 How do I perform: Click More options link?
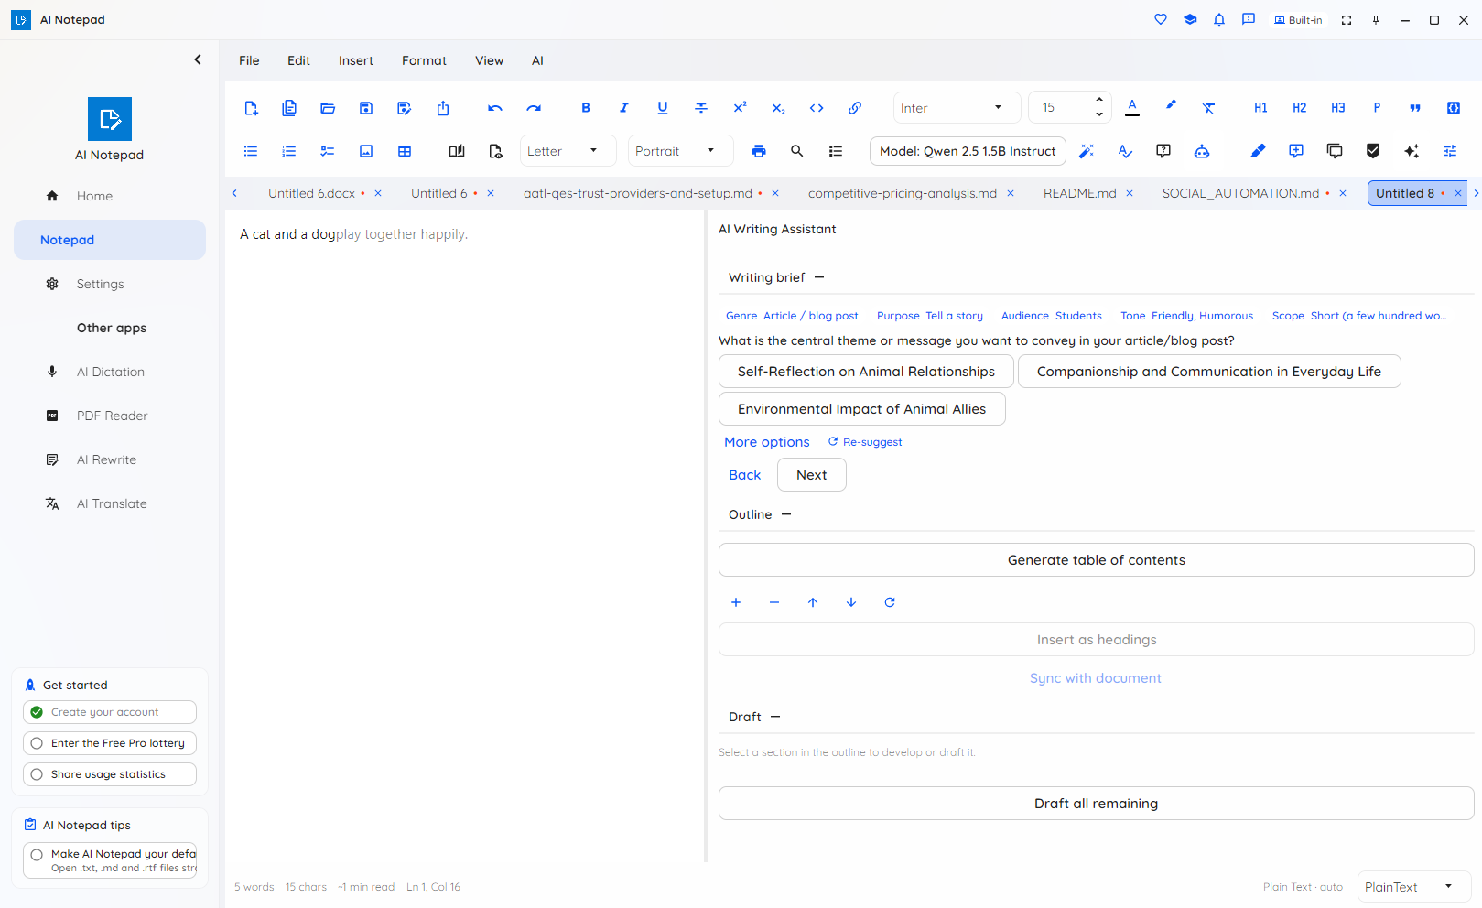coord(767,442)
